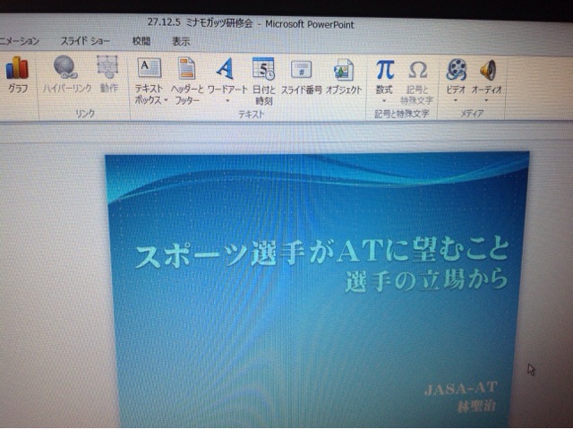This screenshot has height=429, width=573.
Task: Open the 表示 view tab
Action: tap(181, 42)
